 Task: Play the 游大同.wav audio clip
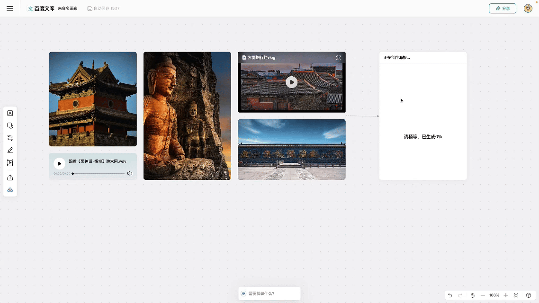(60, 163)
